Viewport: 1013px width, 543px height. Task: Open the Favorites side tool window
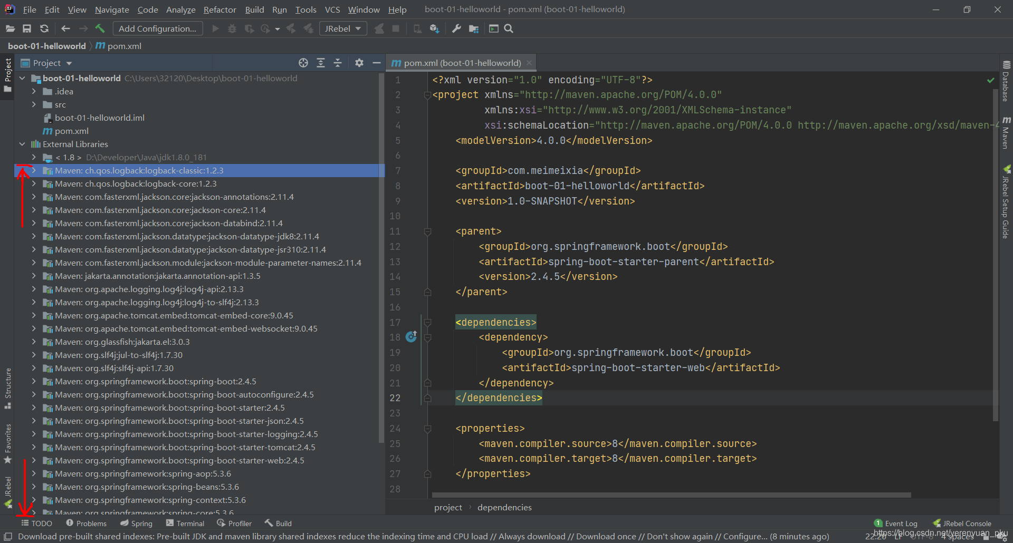pos(8,443)
